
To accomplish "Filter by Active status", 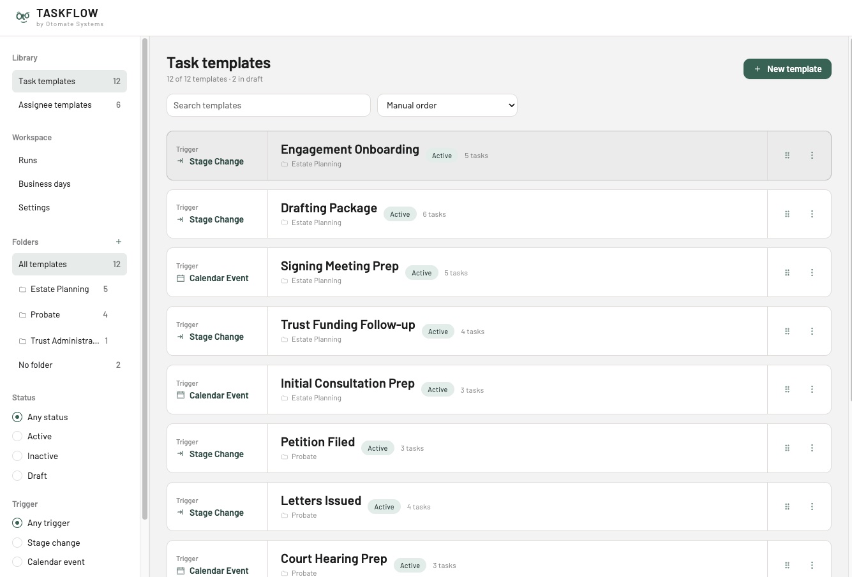I will (17, 437).
